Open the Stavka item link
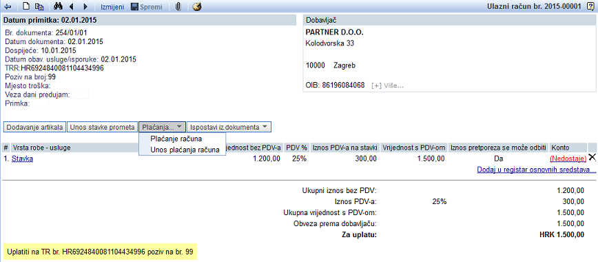The image size is (598, 262). click(22, 159)
